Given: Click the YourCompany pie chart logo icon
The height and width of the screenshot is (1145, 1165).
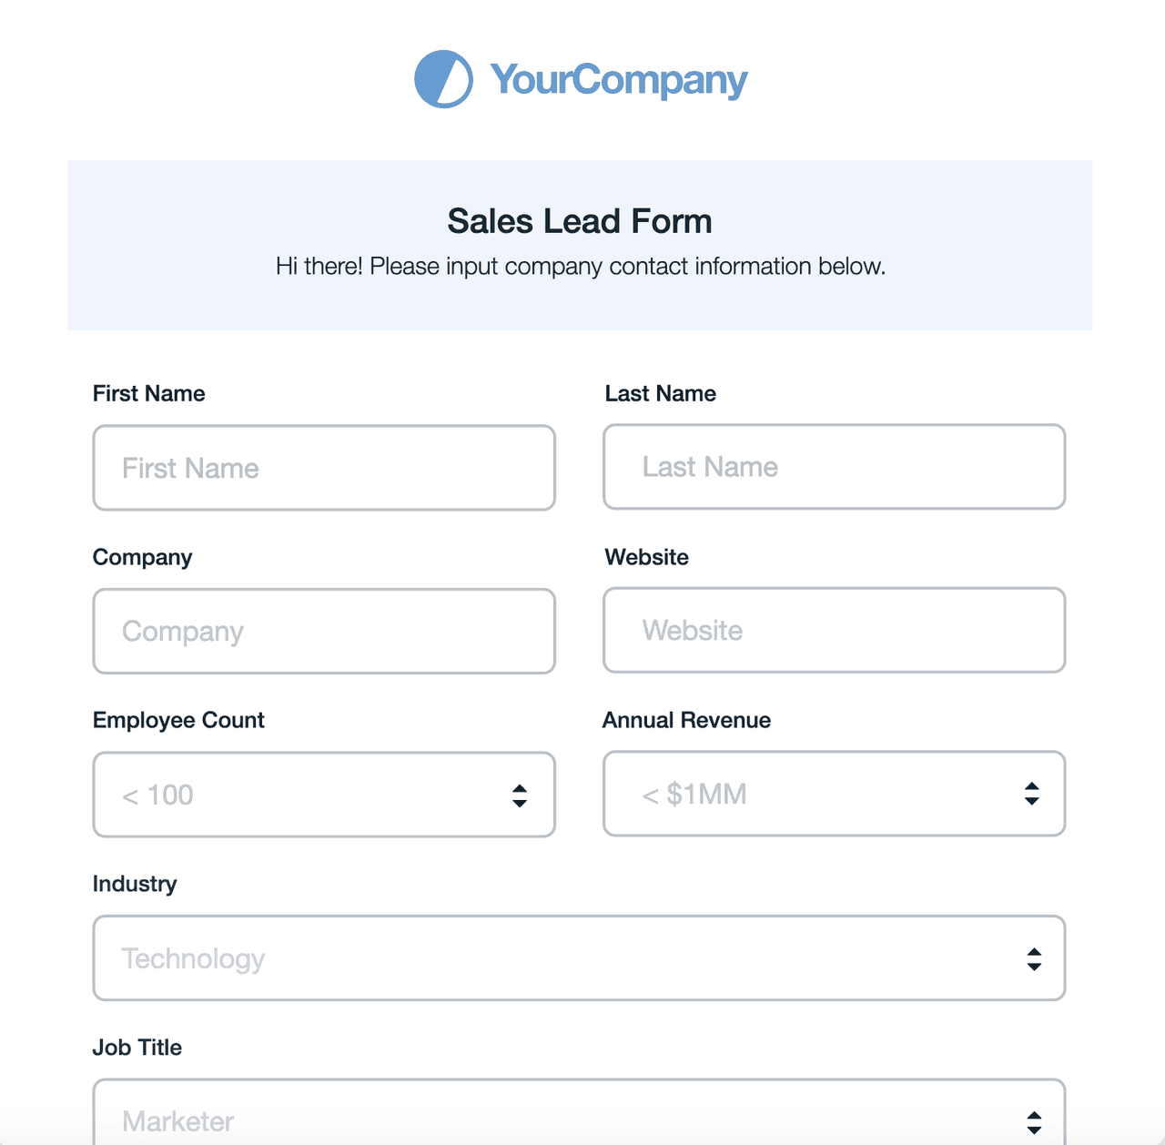Looking at the screenshot, I should point(442,79).
